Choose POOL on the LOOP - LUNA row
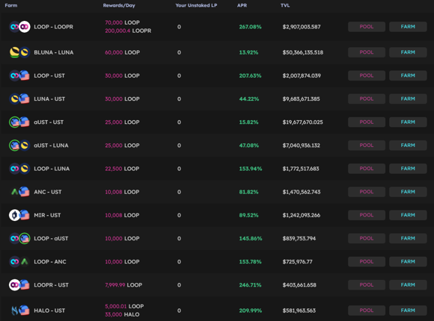This screenshot has height=321, width=434. [x=367, y=169]
